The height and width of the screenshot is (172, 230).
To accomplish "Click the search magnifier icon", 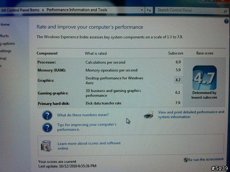I will tap(225, 11).
